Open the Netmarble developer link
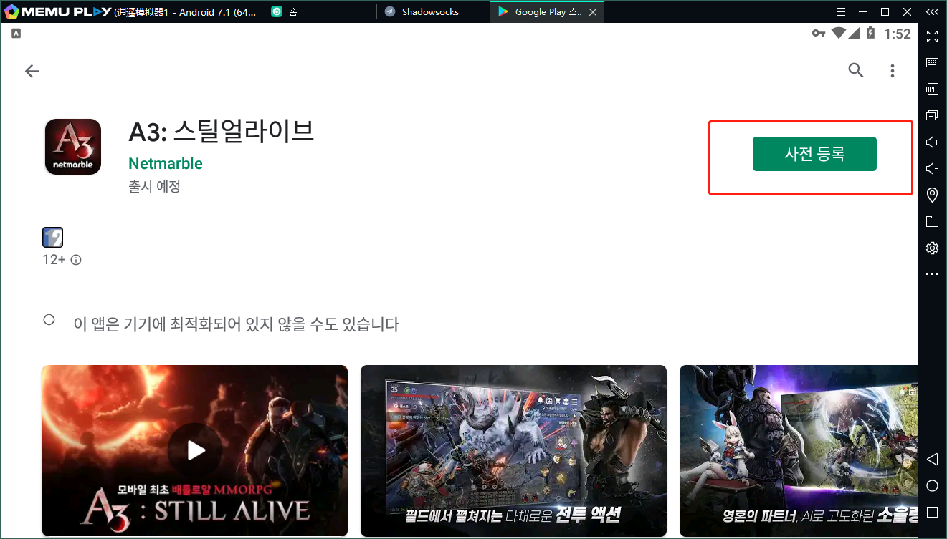This screenshot has height=539, width=947. tap(166, 163)
